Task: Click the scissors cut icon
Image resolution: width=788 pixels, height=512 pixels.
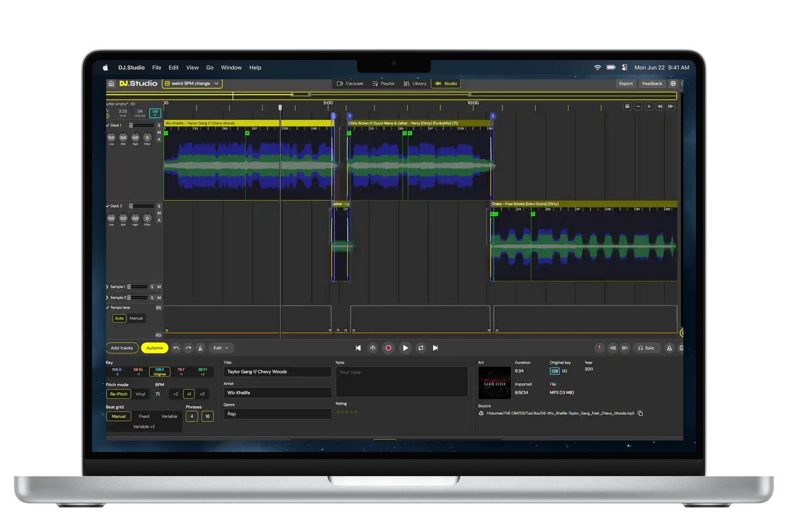Action: [x=200, y=348]
